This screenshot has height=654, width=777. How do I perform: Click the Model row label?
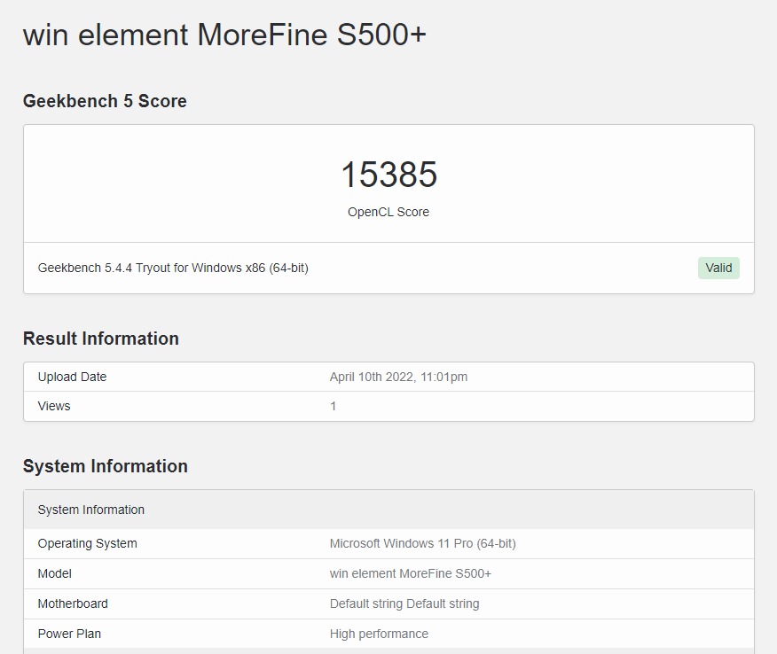pyautogui.click(x=55, y=573)
